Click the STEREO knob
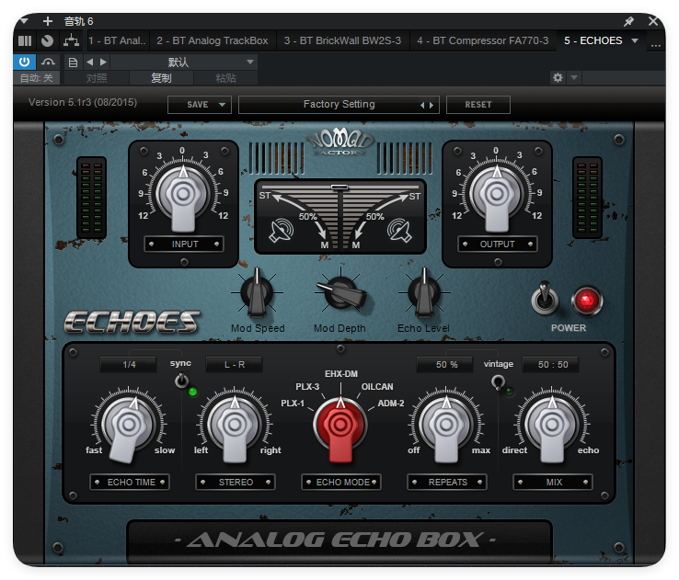 pyautogui.click(x=235, y=425)
